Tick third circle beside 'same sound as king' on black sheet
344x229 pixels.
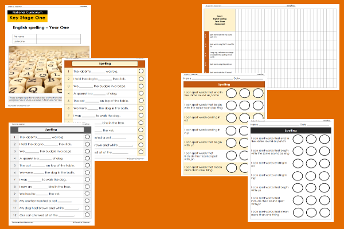pyautogui.click(x=325, y=151)
